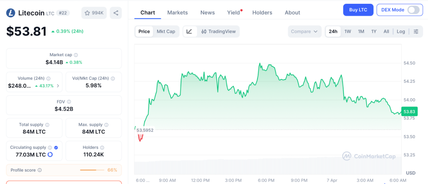Add Litecoin to watchlist with star button
428x184 pixels.
click(94, 13)
